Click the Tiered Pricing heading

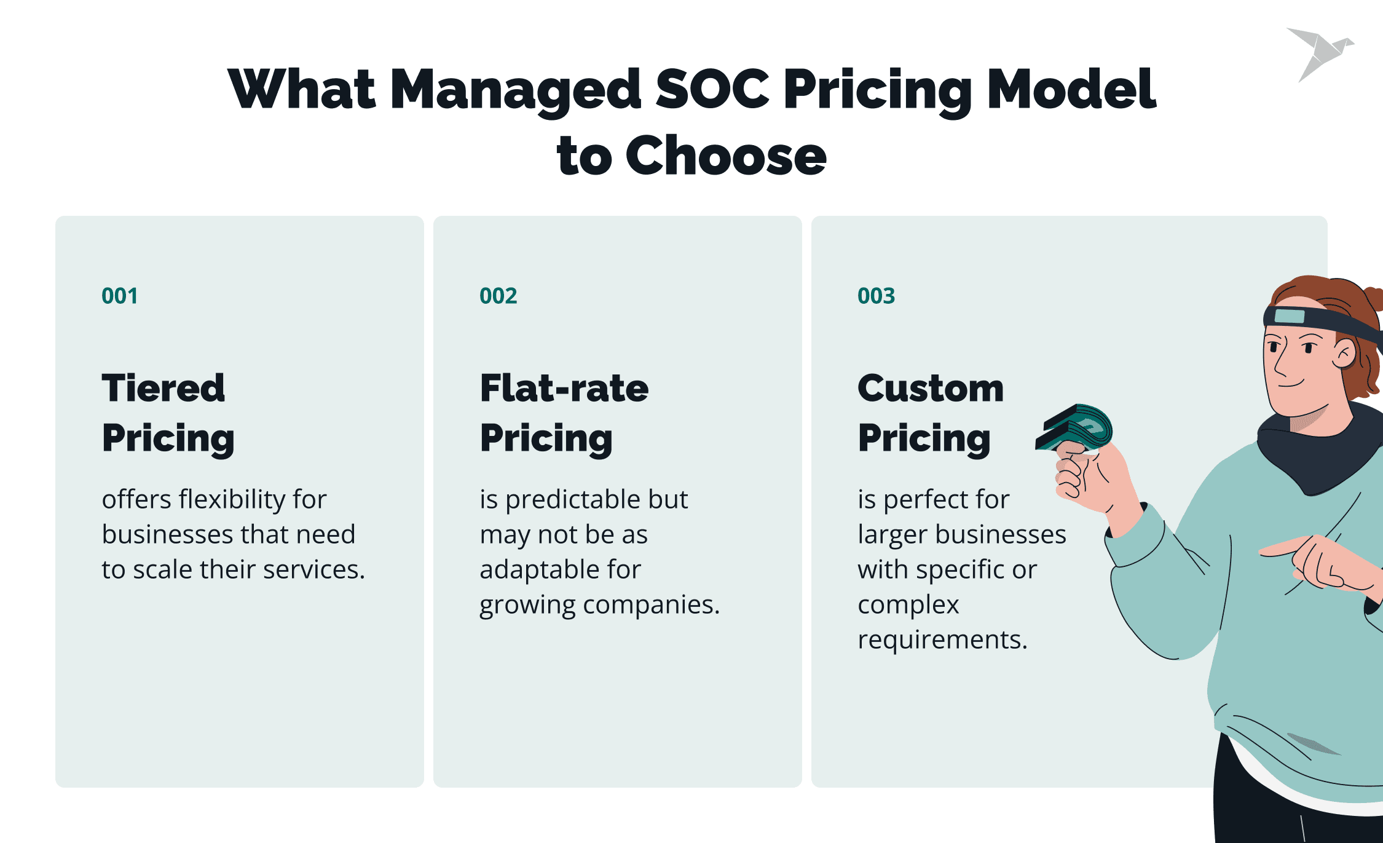168,413
